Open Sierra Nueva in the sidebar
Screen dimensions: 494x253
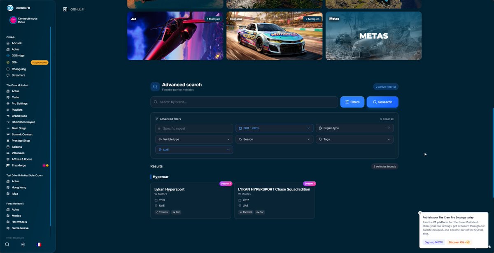(20, 228)
